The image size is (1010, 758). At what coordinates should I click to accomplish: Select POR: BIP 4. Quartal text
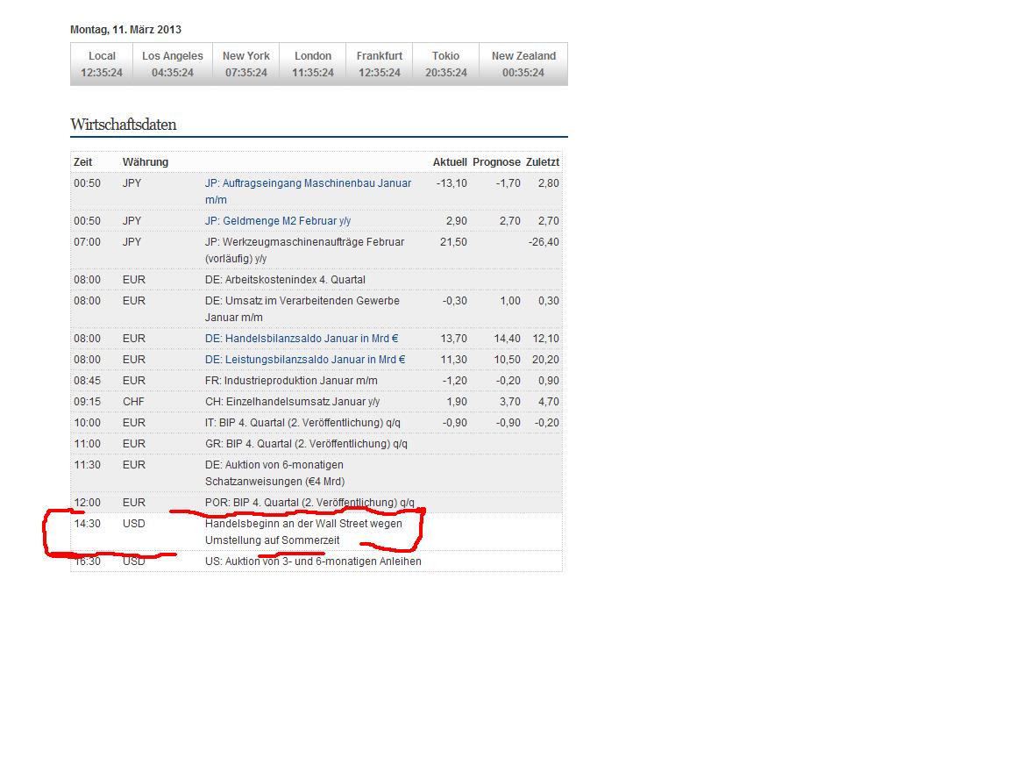[309, 503]
